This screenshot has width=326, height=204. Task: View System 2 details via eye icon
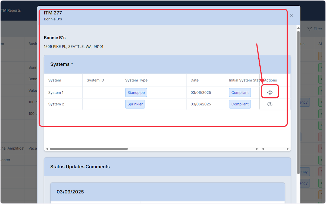[x=270, y=104]
